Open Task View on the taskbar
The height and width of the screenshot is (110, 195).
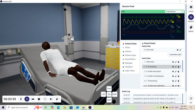tap(46, 108)
